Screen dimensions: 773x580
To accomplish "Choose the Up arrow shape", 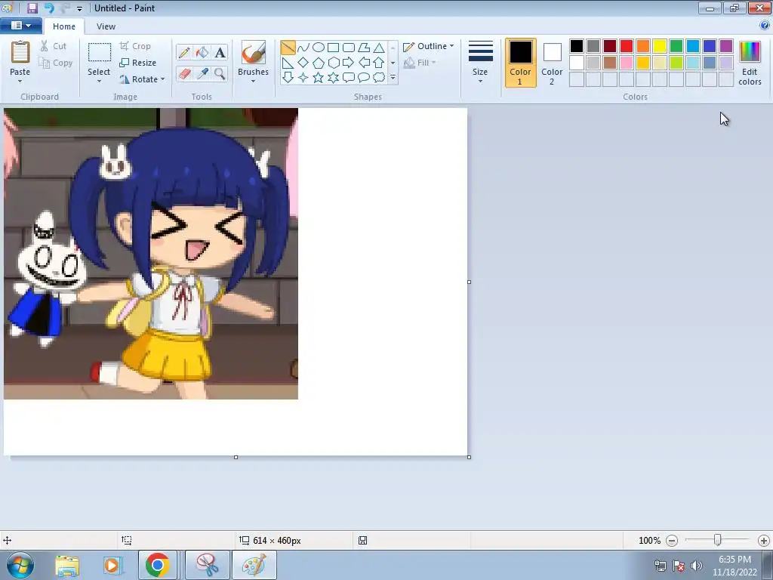I will point(379,63).
